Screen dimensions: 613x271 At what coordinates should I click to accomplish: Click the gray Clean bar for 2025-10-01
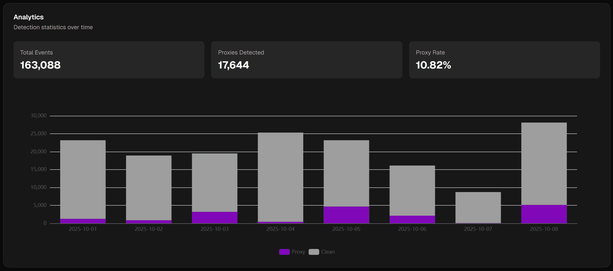coord(83,179)
